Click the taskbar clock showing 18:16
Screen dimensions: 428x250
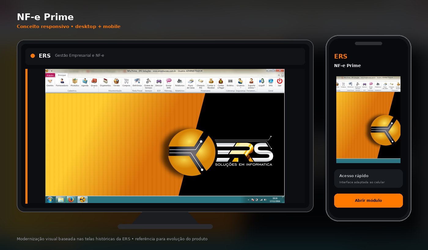pyautogui.click(x=275, y=200)
